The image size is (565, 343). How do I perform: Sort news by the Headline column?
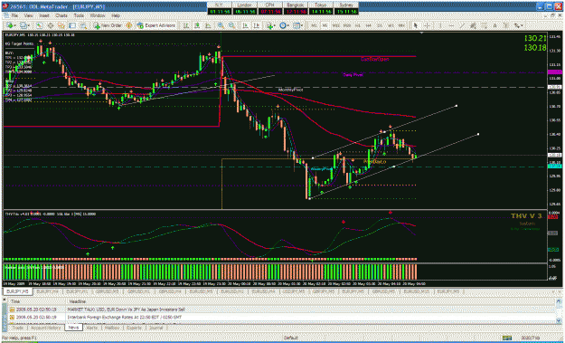(x=77, y=301)
